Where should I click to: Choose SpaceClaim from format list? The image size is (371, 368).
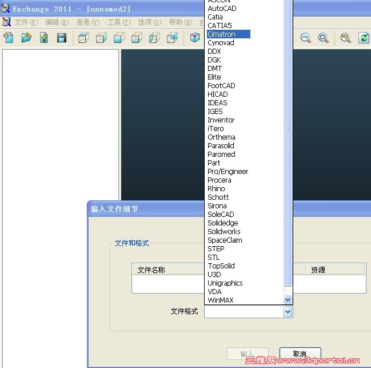(x=225, y=240)
